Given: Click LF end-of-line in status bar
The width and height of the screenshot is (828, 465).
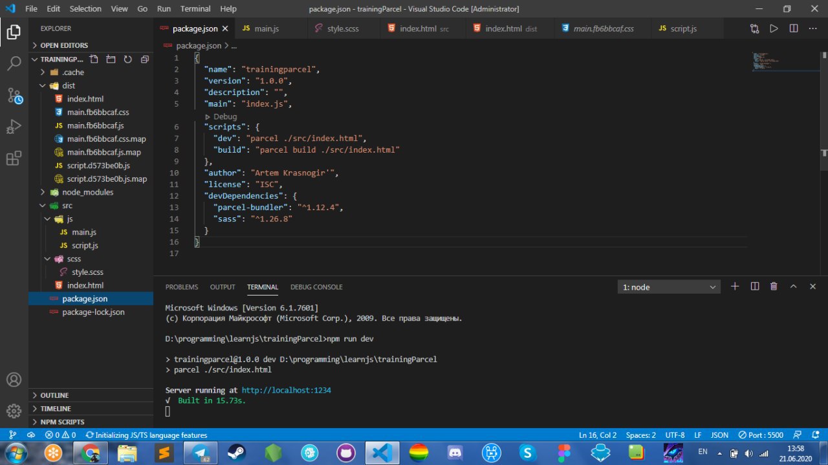Looking at the screenshot, I should (698, 435).
